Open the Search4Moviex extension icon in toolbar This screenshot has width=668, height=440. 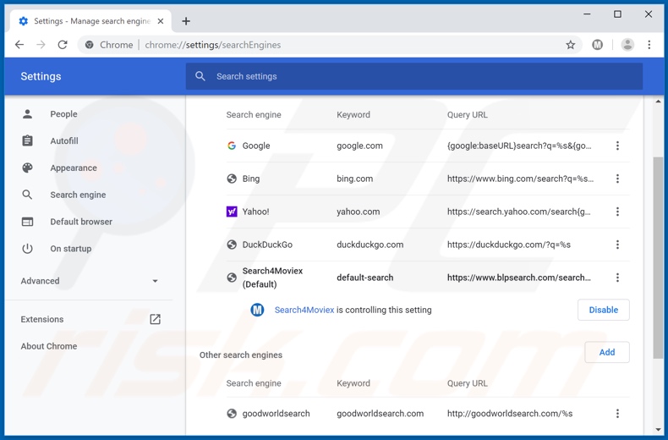598,45
